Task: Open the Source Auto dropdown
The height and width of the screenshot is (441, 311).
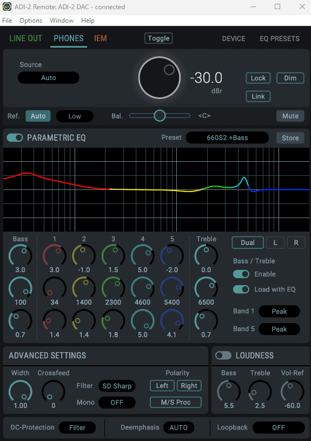Action: click(48, 78)
